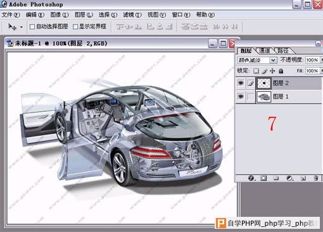Image resolution: width=323 pixels, height=232 pixels.
Task: Click the empty link box of 图层 1
Action: [x=250, y=97]
